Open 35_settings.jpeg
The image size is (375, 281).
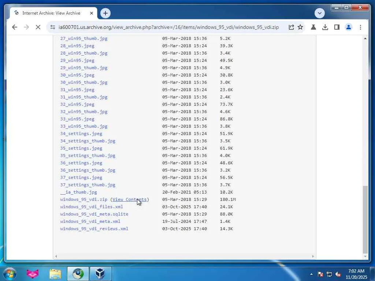[81, 148]
